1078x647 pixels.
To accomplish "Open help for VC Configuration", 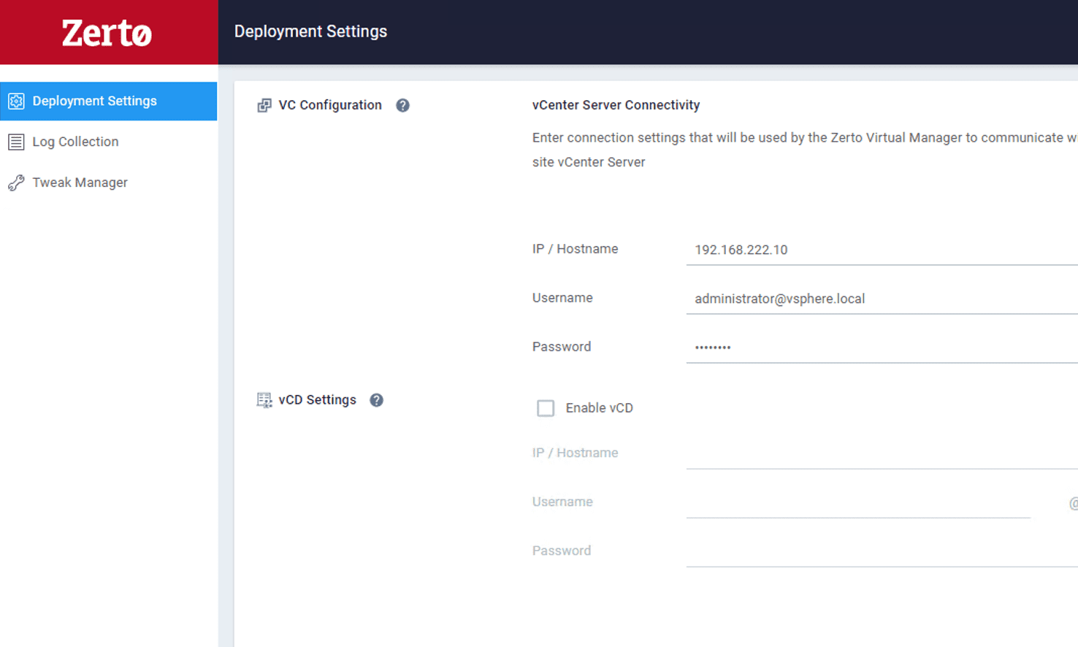I will coord(402,105).
